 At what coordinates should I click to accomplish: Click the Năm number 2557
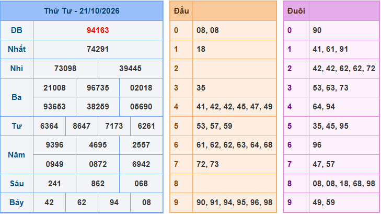point(141,145)
